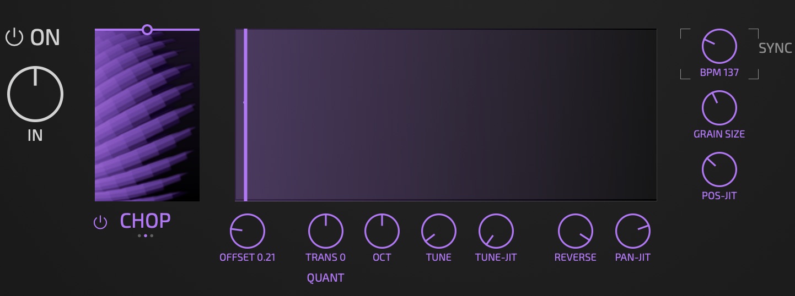The width and height of the screenshot is (795, 296).
Task: Click the OFFSET knob
Action: 248,231
